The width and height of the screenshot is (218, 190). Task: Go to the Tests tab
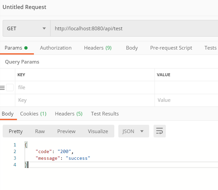click(210, 48)
